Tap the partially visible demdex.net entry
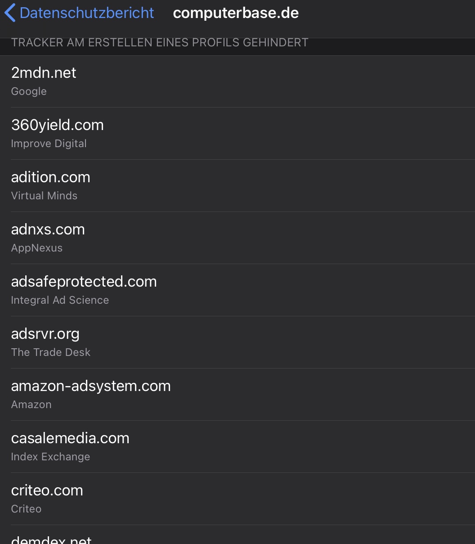 coord(237,535)
